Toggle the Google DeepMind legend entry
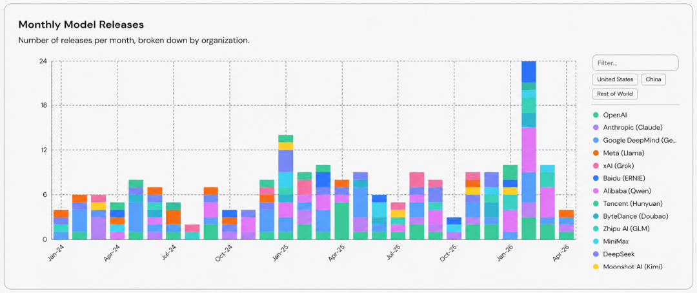 pos(636,140)
